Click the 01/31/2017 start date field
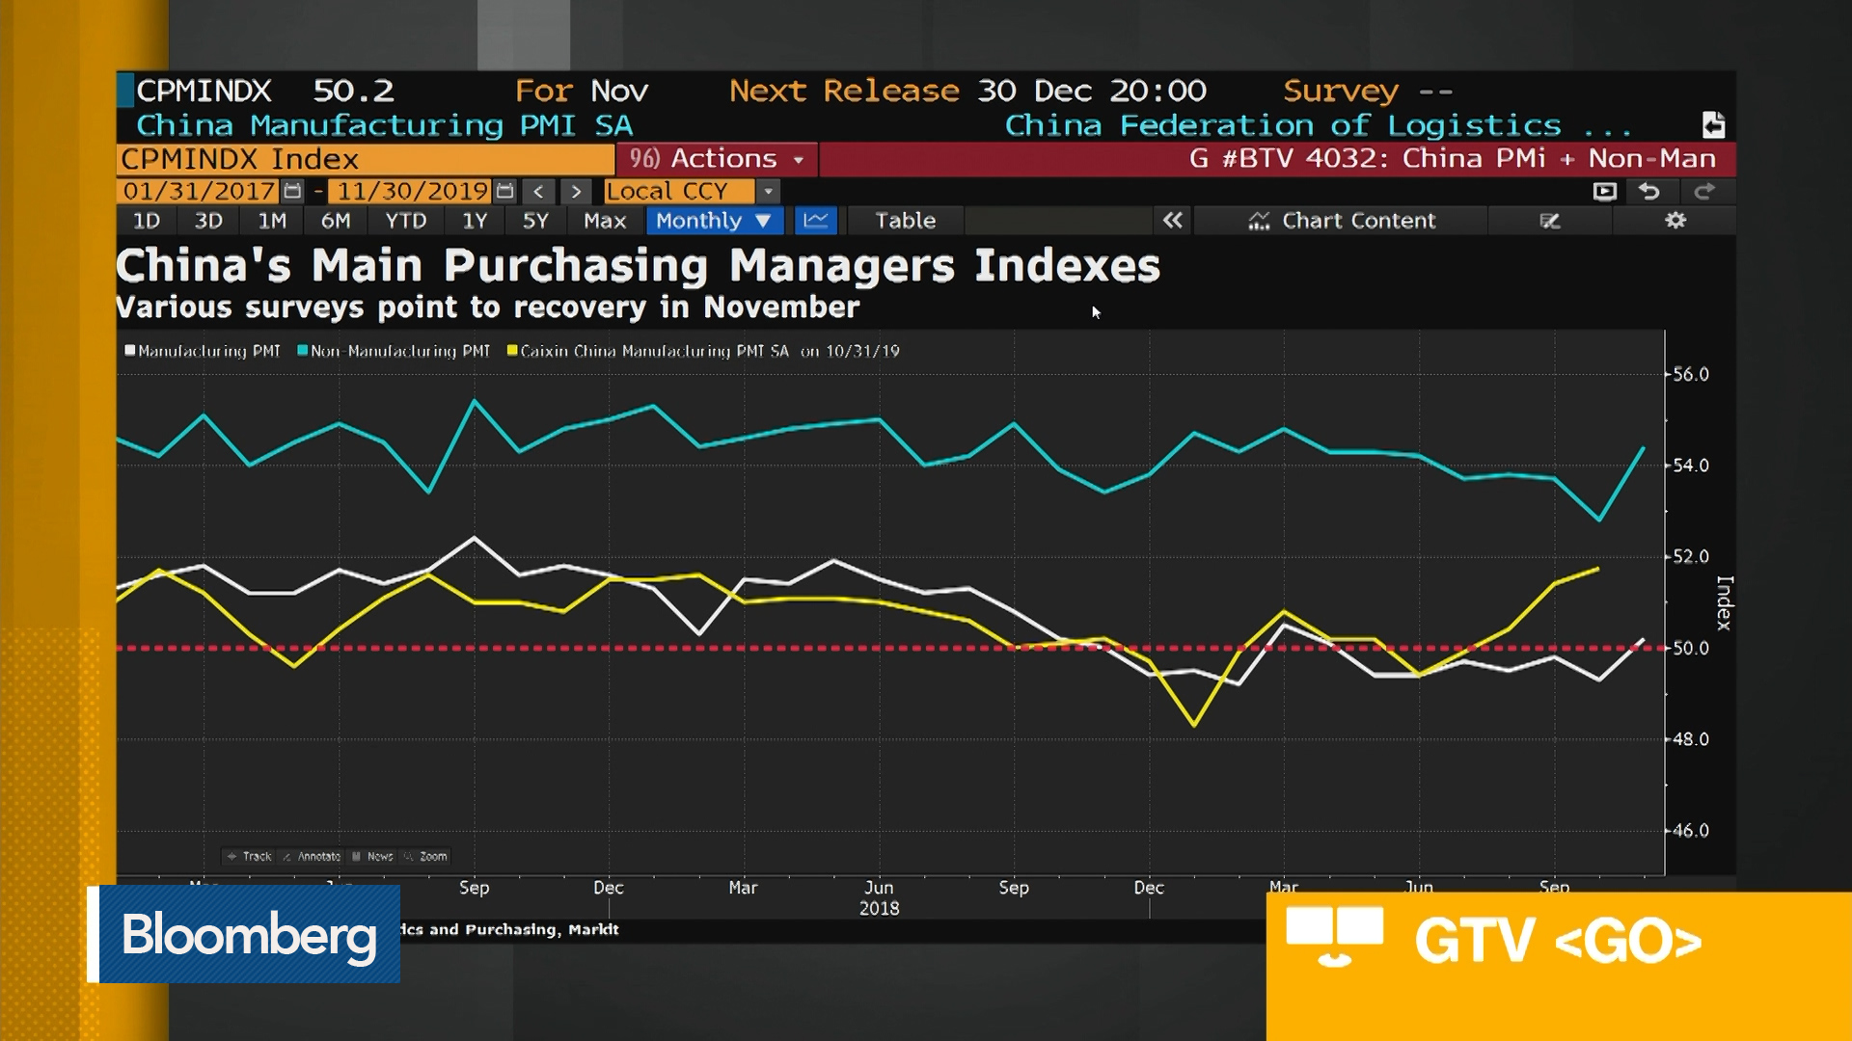Viewport: 1852px width, 1041px height. coord(197,191)
